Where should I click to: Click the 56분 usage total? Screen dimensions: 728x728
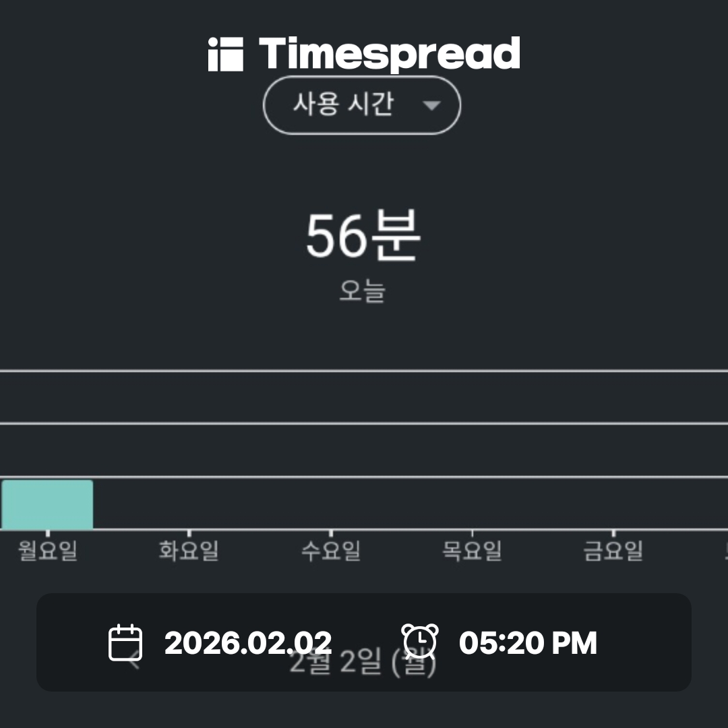pos(363,237)
